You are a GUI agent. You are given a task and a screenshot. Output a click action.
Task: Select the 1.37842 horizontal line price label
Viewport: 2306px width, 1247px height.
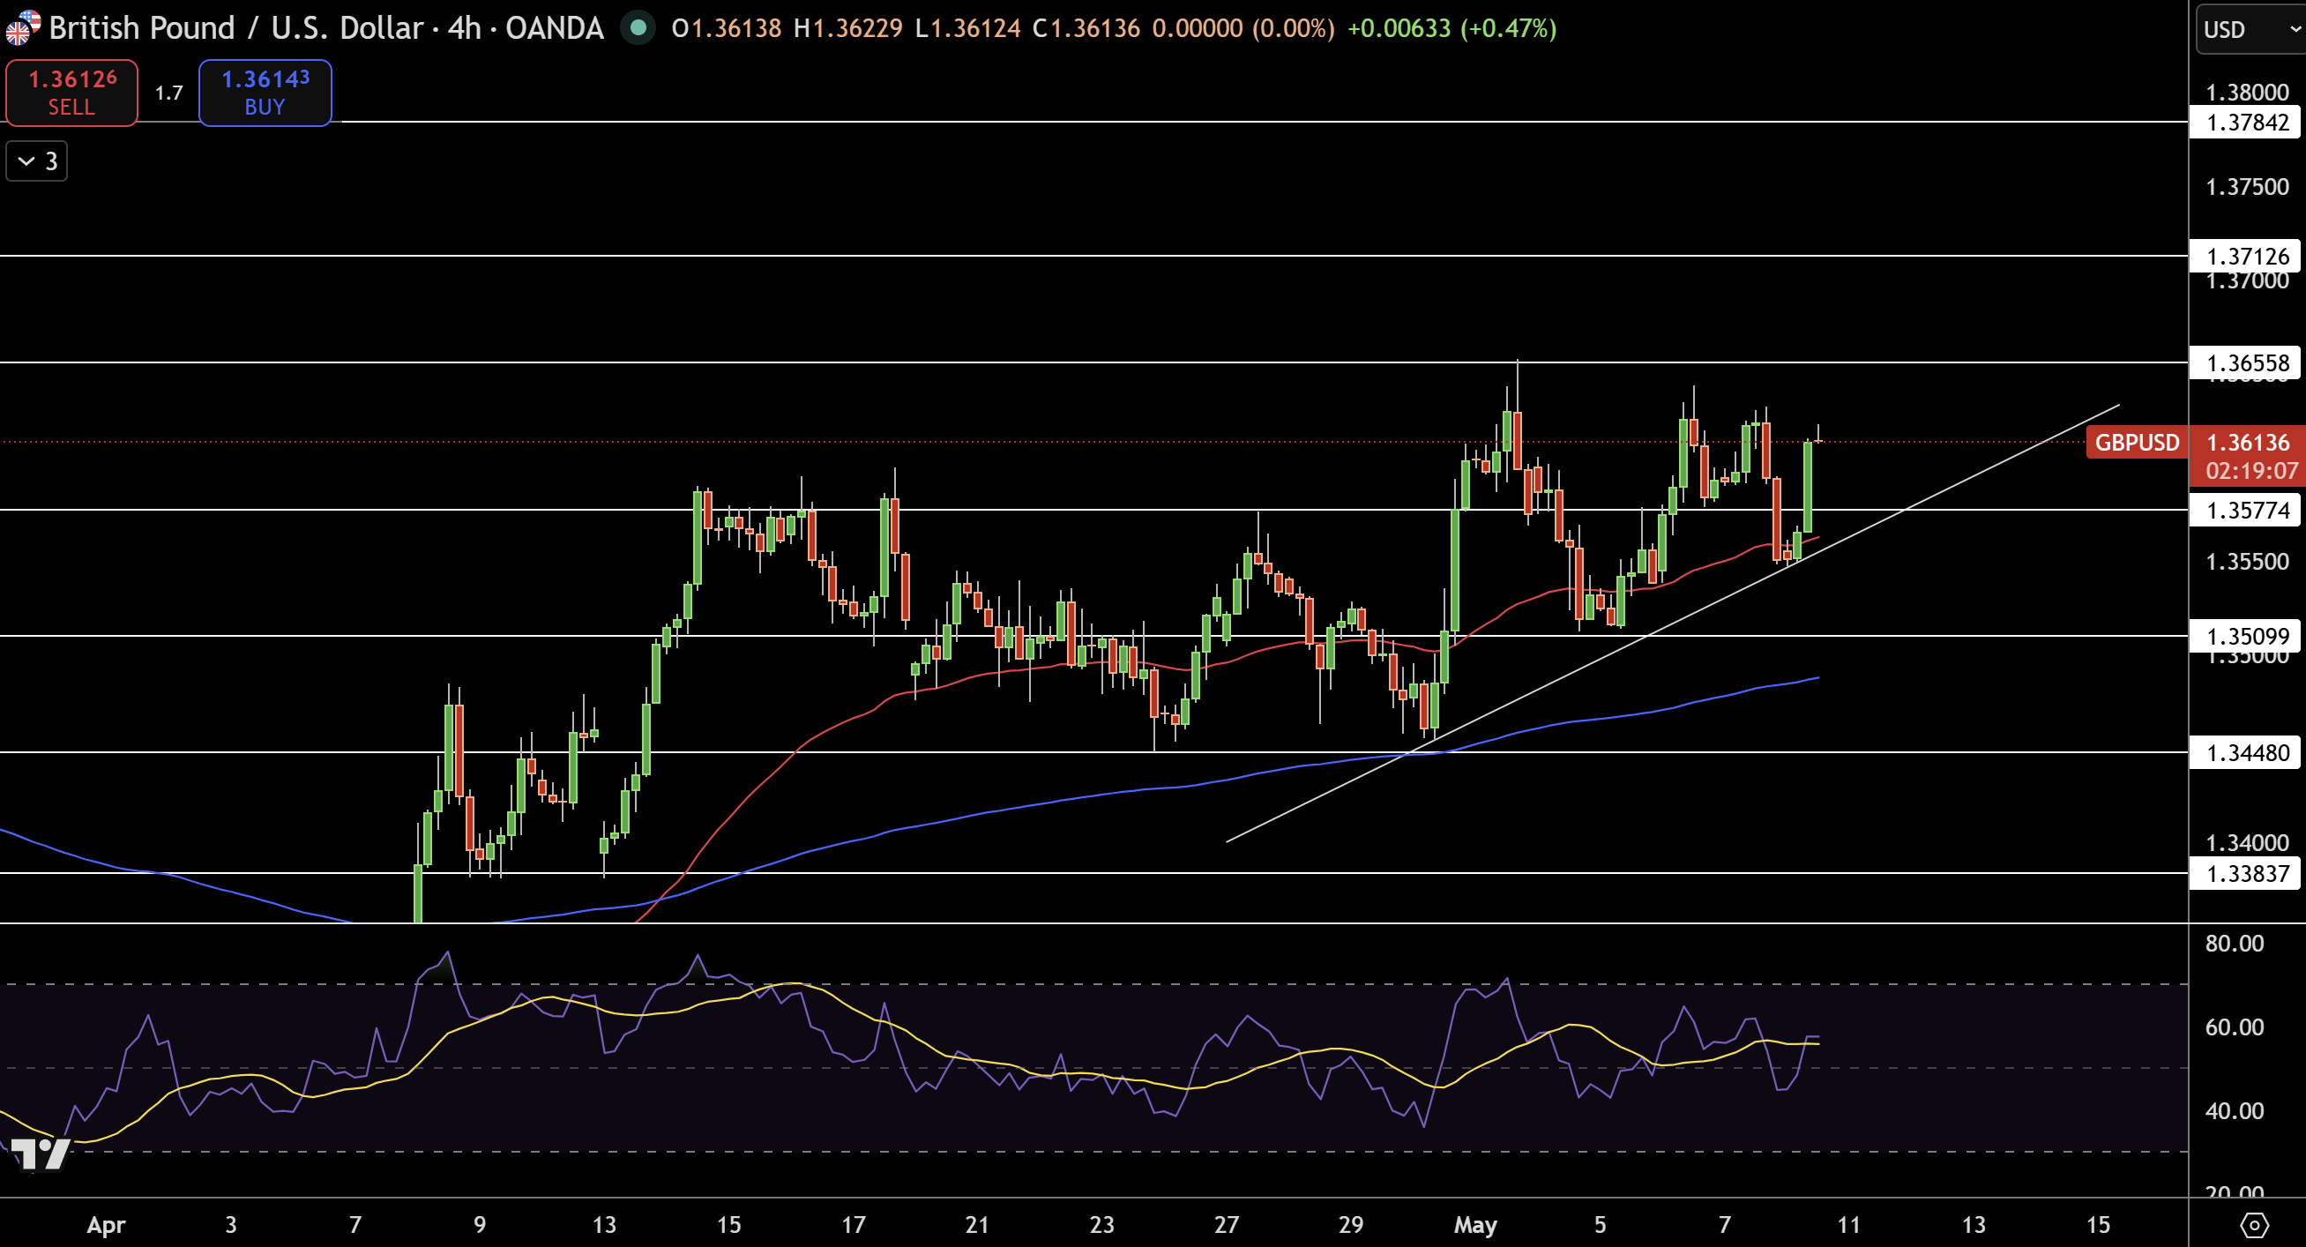pyautogui.click(x=2245, y=122)
